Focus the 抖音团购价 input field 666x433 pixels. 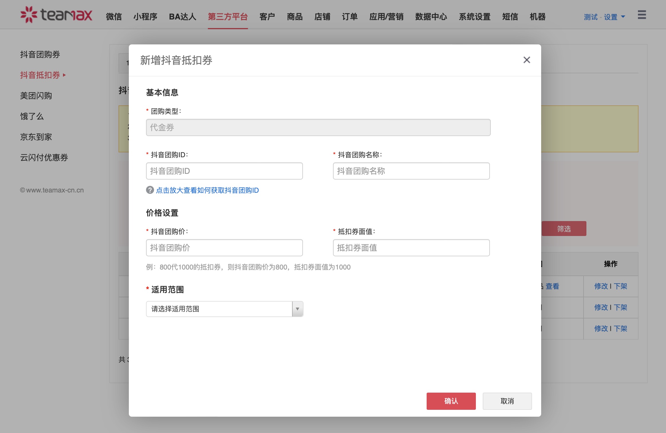(x=224, y=248)
